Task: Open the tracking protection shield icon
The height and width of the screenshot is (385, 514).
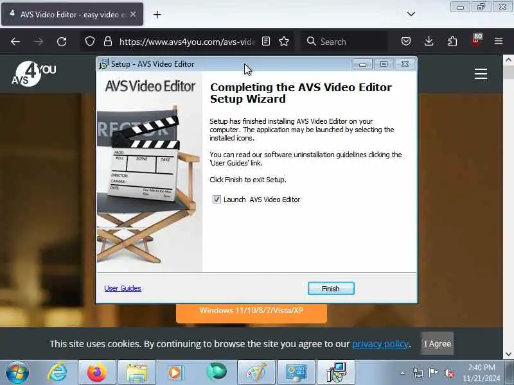Action: 90,42
